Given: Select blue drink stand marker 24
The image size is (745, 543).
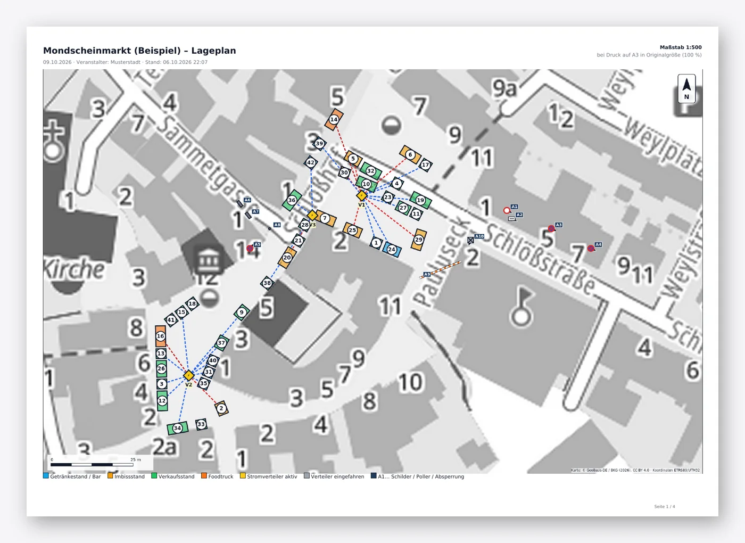Looking at the screenshot, I should click(x=392, y=249).
